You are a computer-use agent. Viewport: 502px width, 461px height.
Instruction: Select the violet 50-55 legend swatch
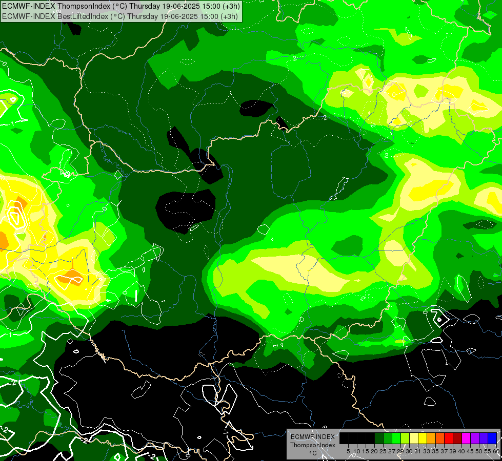[484, 438]
